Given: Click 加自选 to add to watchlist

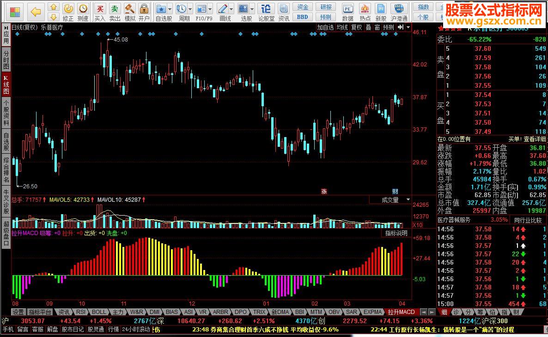Looking at the screenshot, I should 325,27.
